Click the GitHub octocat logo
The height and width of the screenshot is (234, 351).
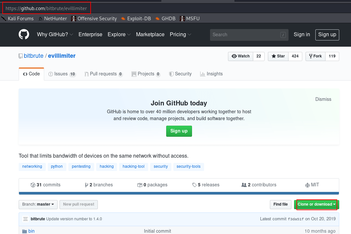click(x=24, y=35)
